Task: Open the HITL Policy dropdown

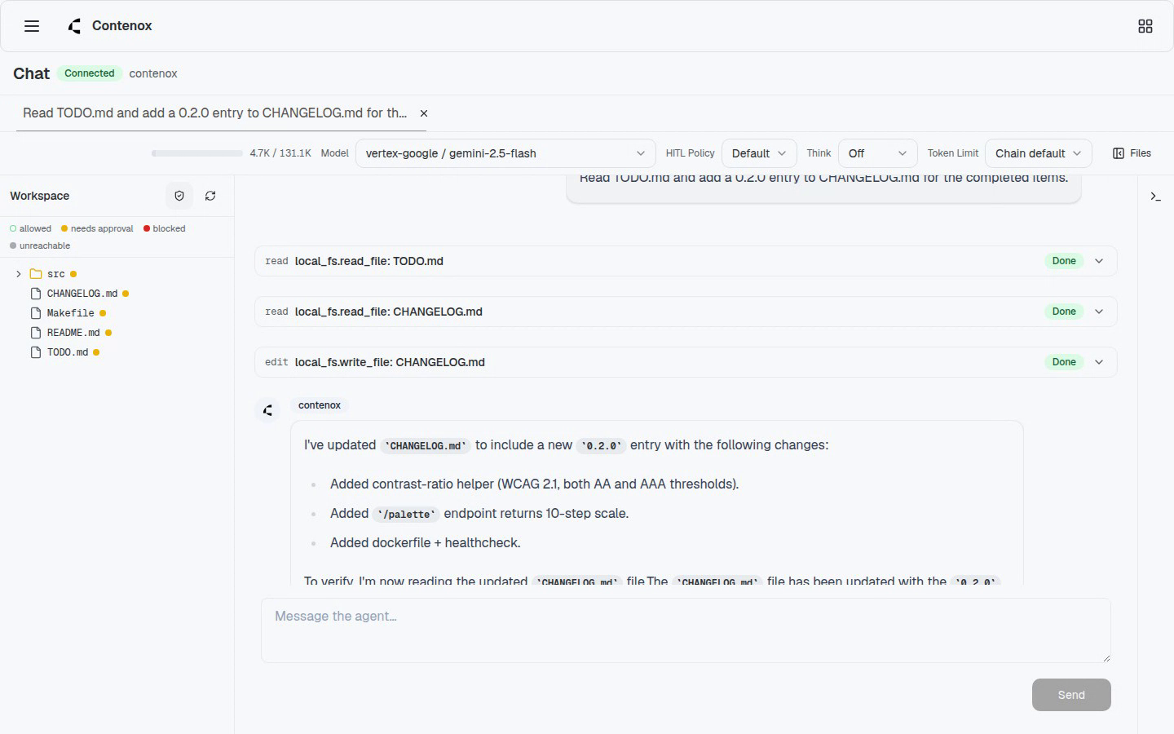Action: coord(759,153)
